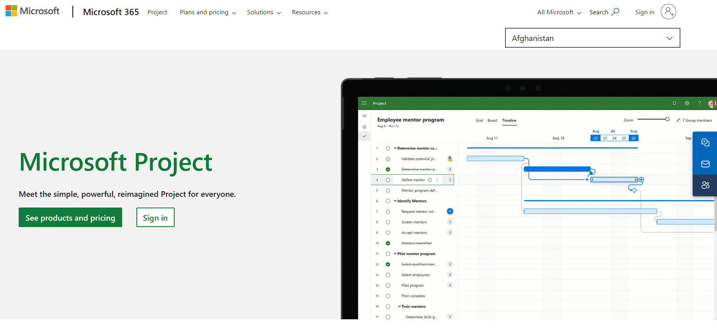717x334 pixels.
Task: Click the blue assignee badge on Request mentor vol
Action: 450,211
